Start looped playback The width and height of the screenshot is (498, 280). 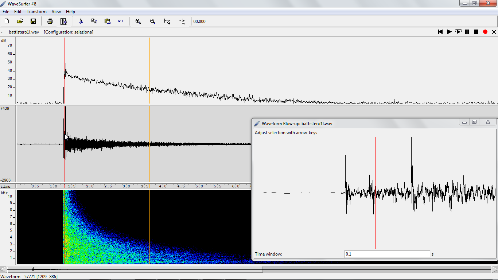point(458,32)
